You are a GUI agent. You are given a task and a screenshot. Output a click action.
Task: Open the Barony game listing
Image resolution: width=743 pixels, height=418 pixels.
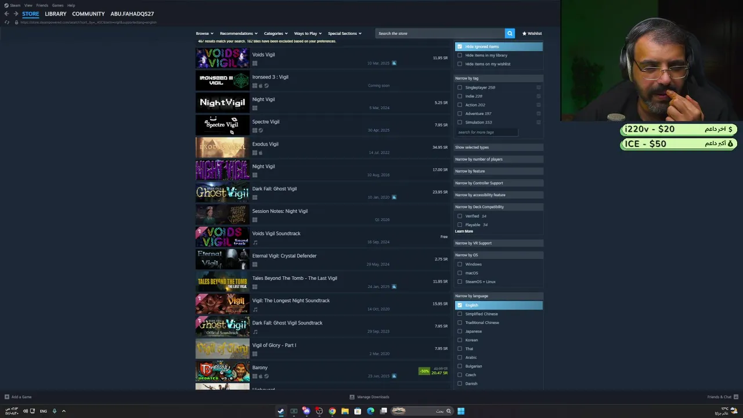[322, 371]
